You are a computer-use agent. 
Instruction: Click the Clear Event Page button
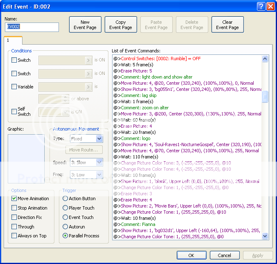click(227, 25)
